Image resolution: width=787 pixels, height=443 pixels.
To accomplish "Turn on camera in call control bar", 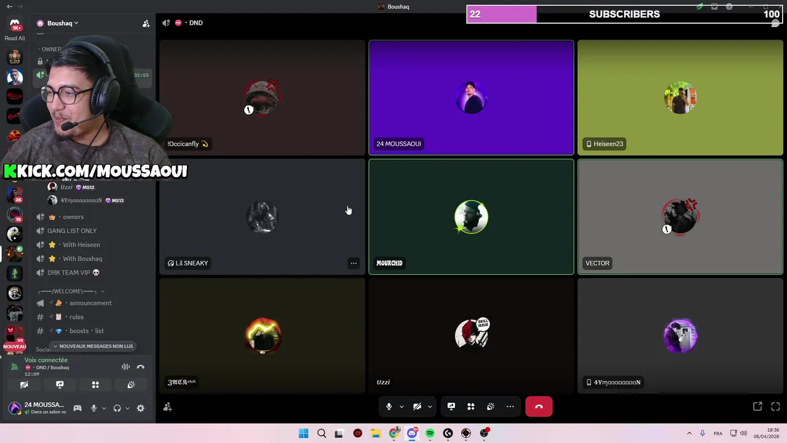I will tap(417, 407).
